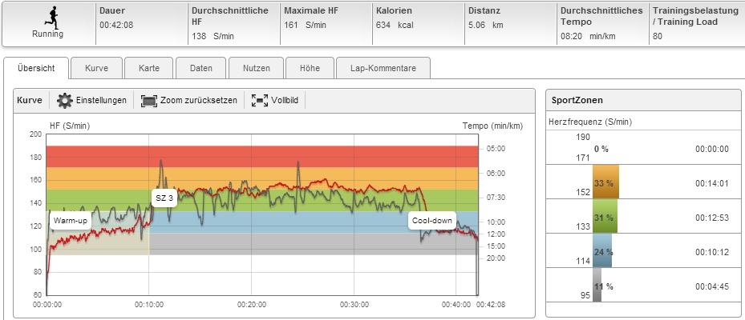Click the orange 33 % zone bar
745x320 pixels.
tap(604, 183)
